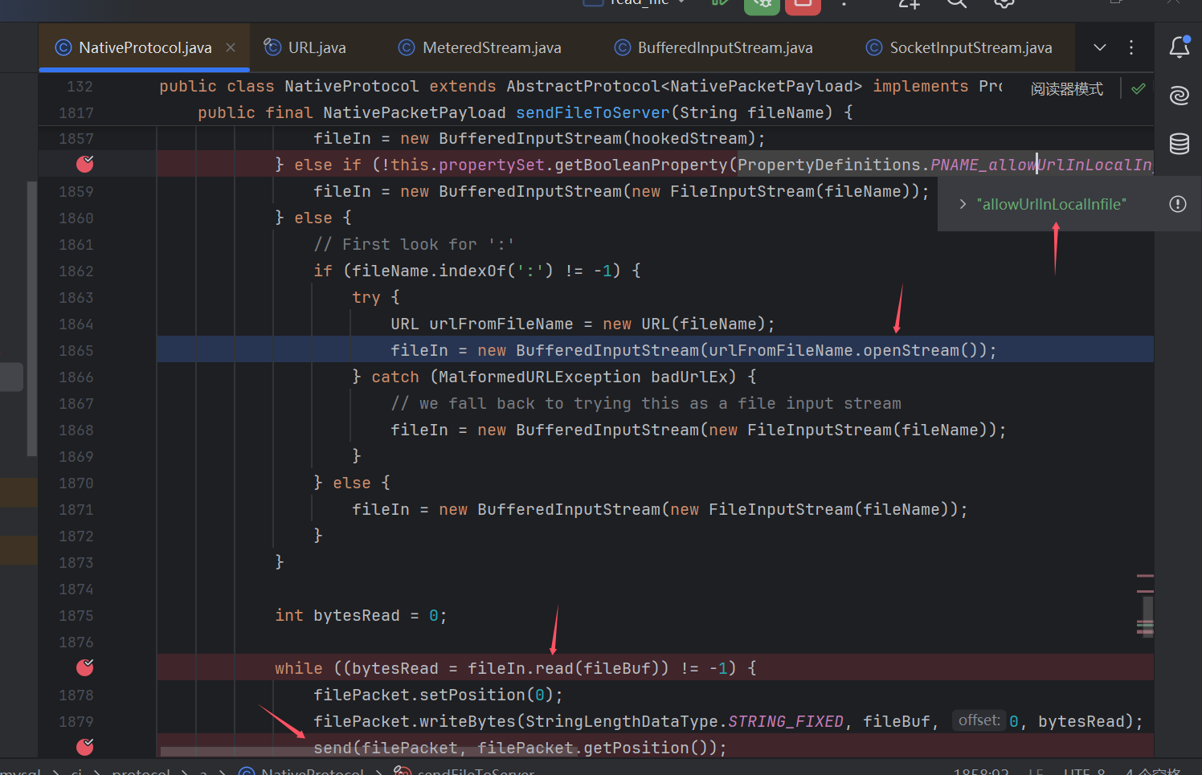Click the offset: parameter inlay hint
Viewport: 1202px width, 775px height.
(x=979, y=720)
